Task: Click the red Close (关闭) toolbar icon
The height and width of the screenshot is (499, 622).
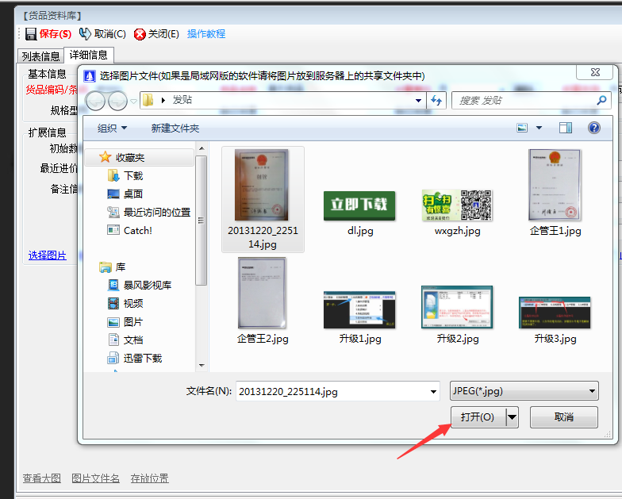Action: [140, 34]
